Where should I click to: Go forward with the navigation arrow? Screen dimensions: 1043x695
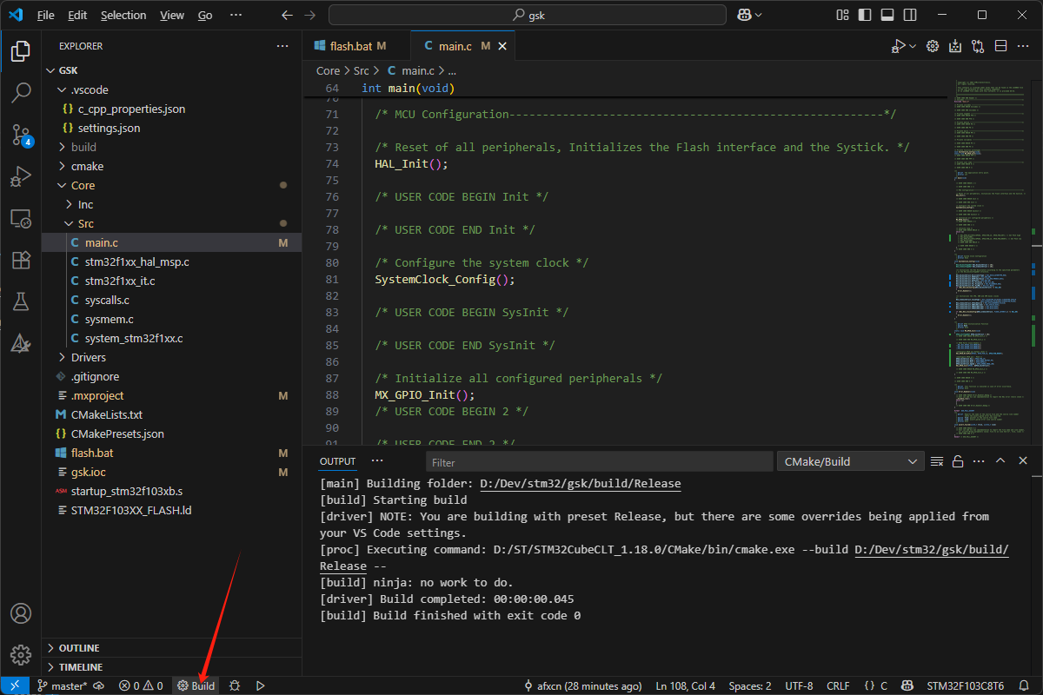coord(310,15)
